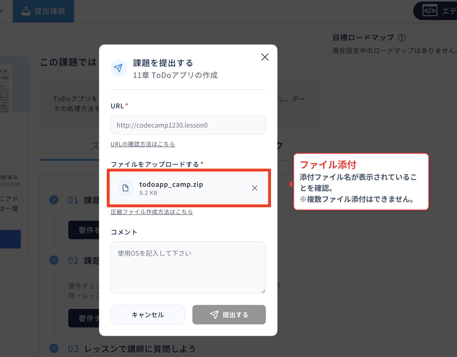Click the URL input field

(x=188, y=125)
